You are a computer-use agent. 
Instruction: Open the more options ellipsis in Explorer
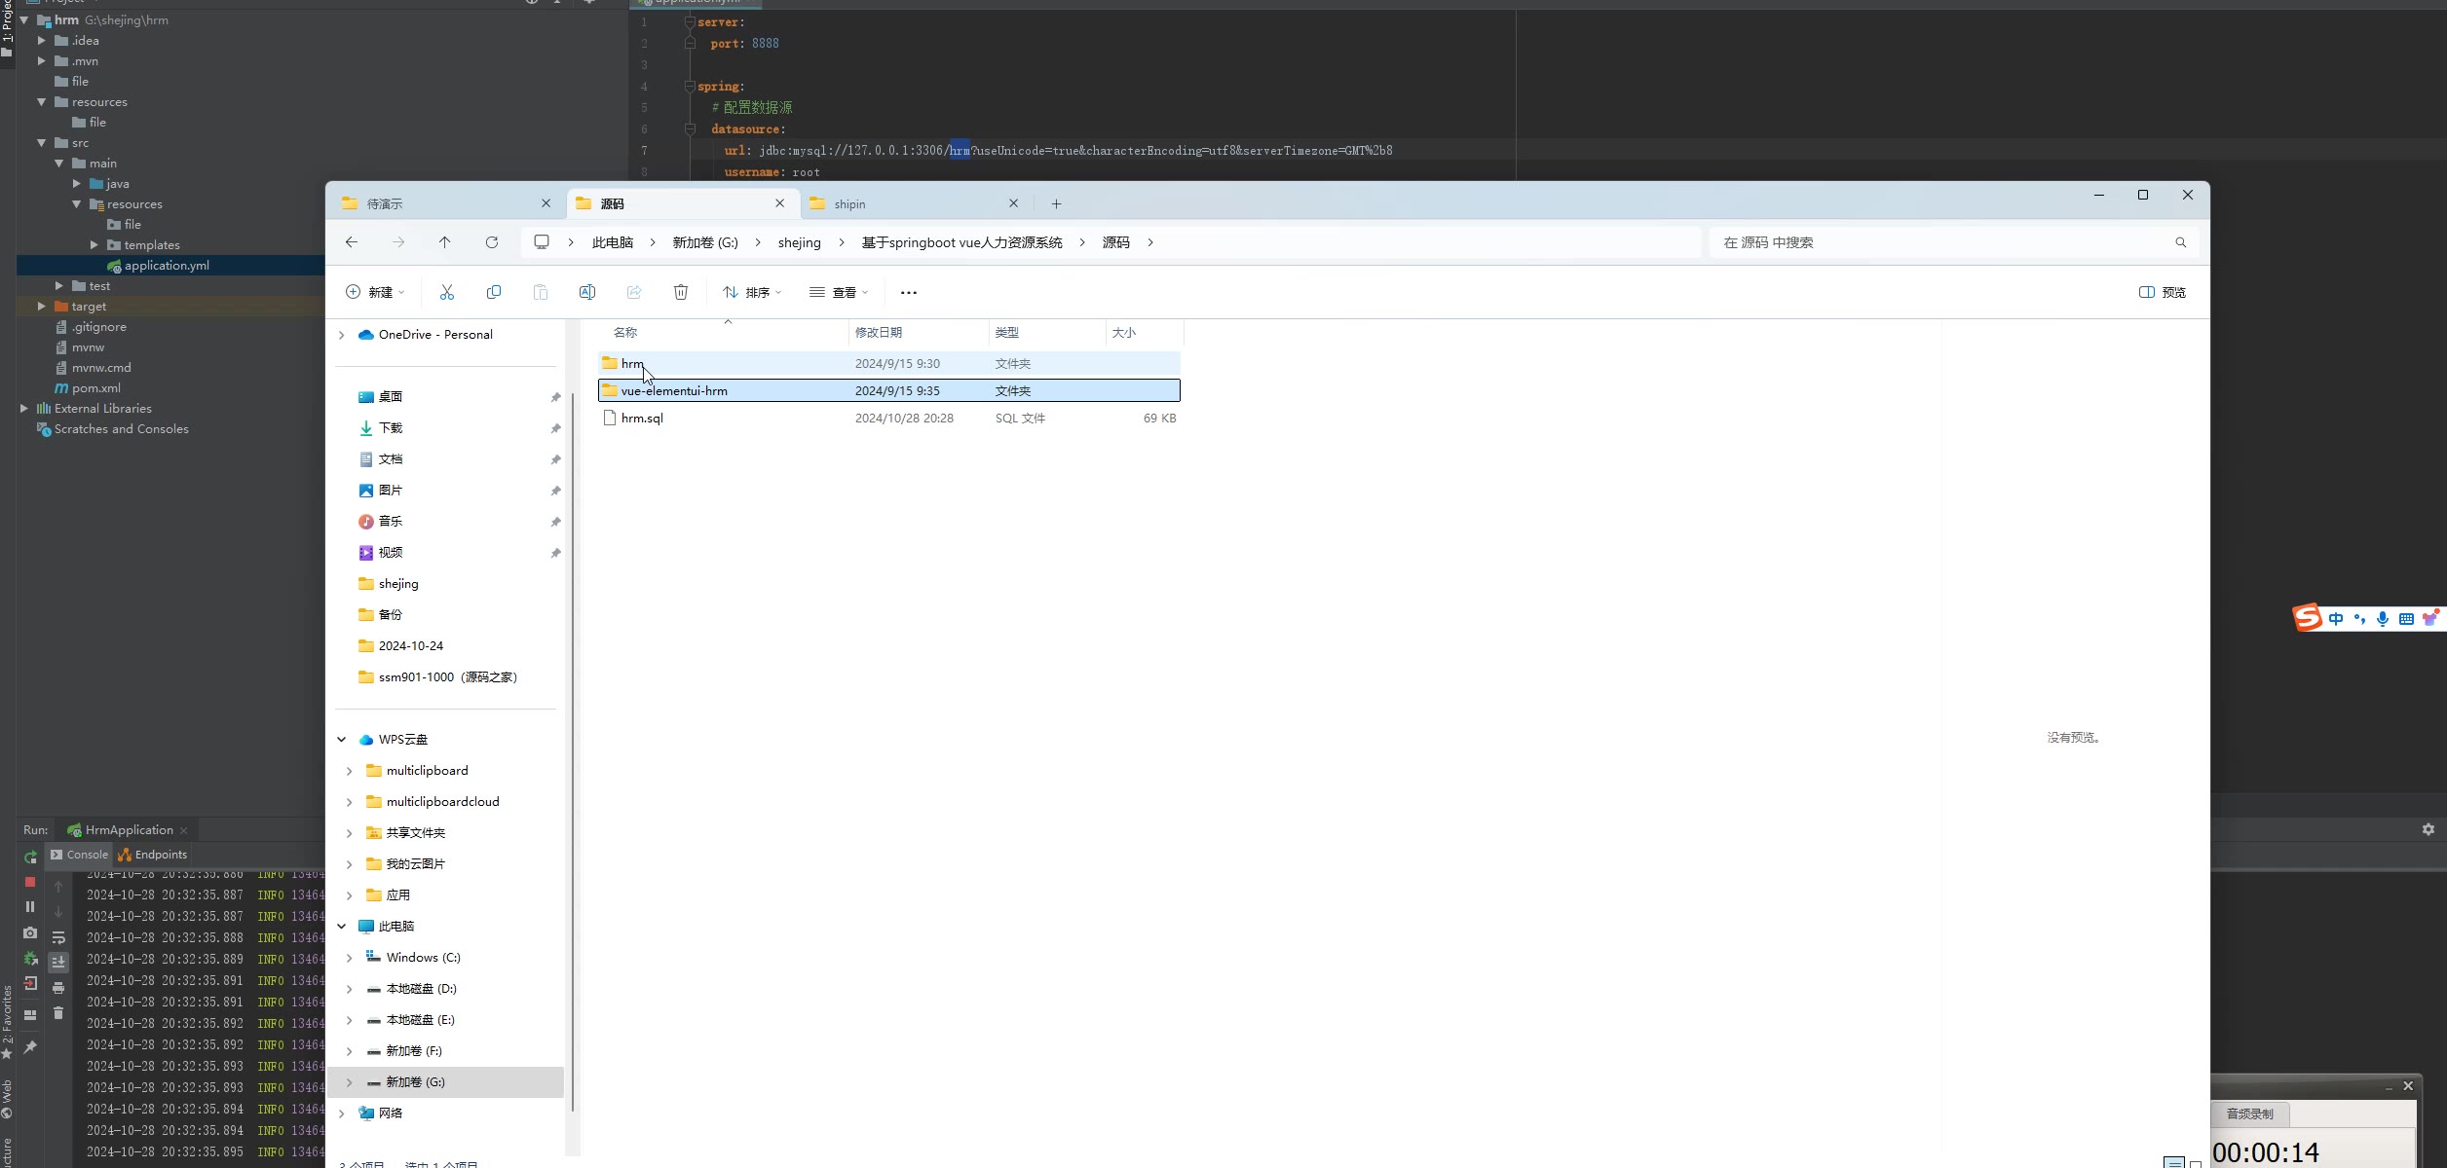click(909, 292)
